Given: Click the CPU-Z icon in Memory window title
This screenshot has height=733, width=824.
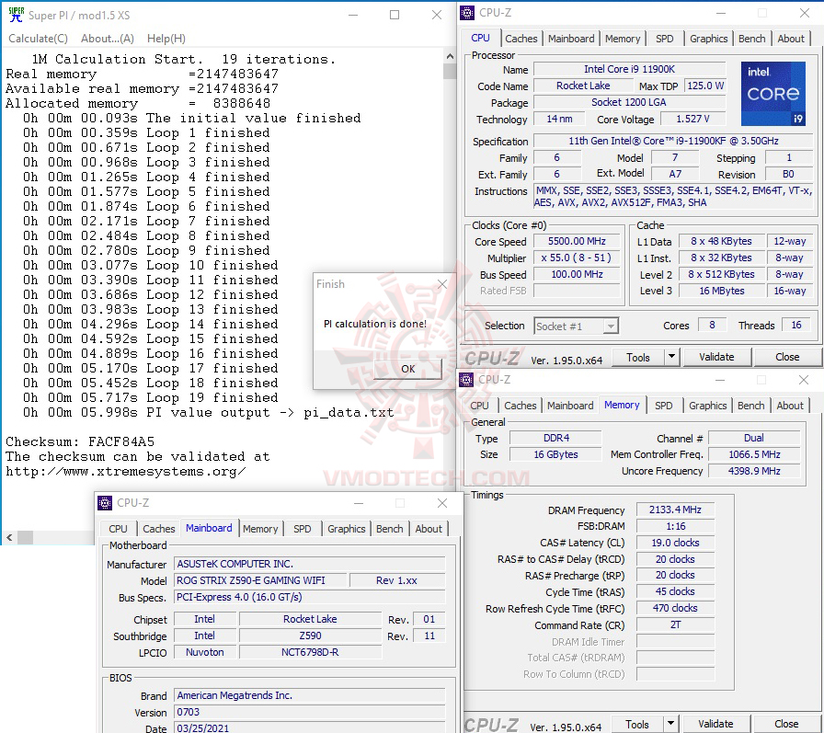Looking at the screenshot, I should click(465, 379).
